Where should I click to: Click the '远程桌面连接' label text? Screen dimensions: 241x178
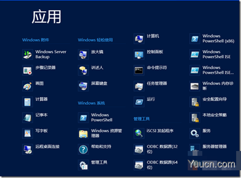(x=47, y=147)
